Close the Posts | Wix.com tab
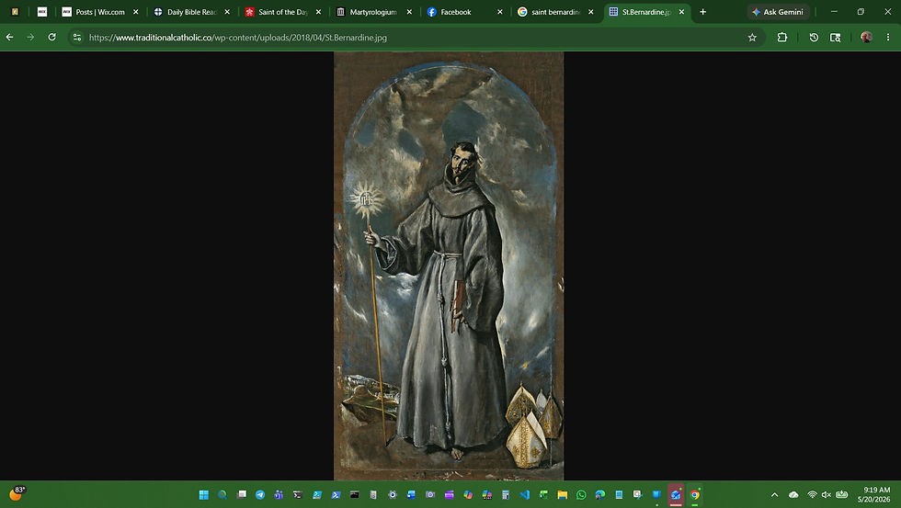The width and height of the screenshot is (901, 508). pos(136,11)
